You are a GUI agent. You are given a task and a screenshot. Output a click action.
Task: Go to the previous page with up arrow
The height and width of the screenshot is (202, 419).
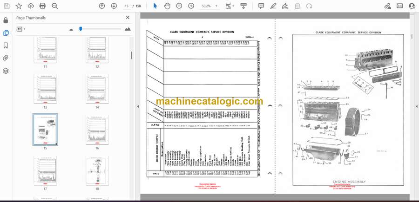point(102,6)
